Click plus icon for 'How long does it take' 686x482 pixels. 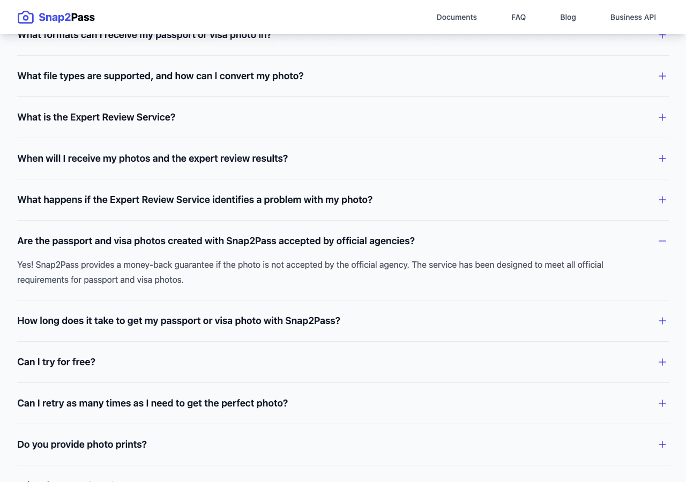coord(662,321)
